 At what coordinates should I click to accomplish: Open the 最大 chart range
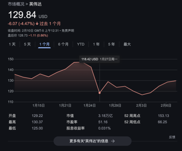pos(127,44)
